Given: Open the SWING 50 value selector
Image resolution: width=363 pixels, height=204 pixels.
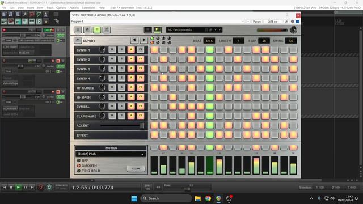Looking at the screenshot, I should click(291, 41).
